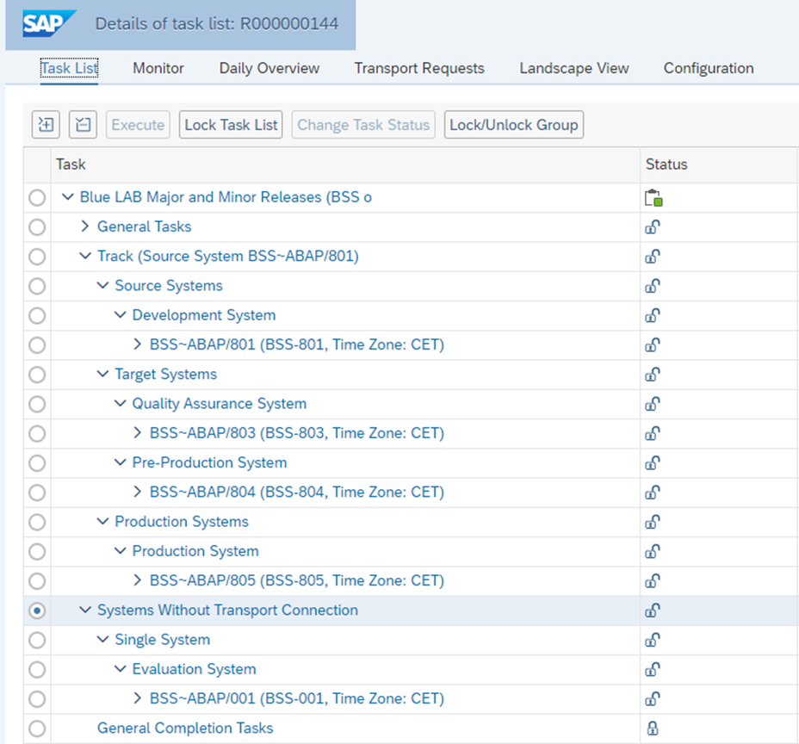Click the locked padlock for General Completion Tasks
Viewport: 799px width, 744px height.
(653, 728)
